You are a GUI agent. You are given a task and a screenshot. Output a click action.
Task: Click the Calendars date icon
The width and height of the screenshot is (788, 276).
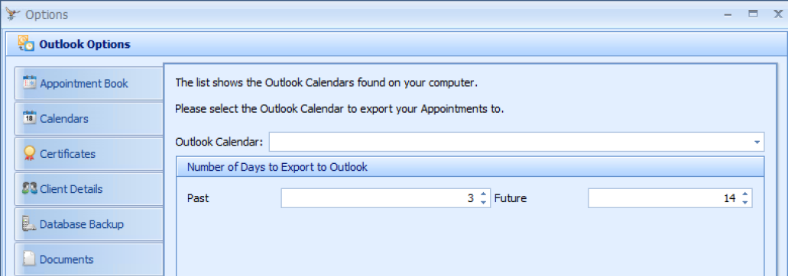pyautogui.click(x=30, y=117)
